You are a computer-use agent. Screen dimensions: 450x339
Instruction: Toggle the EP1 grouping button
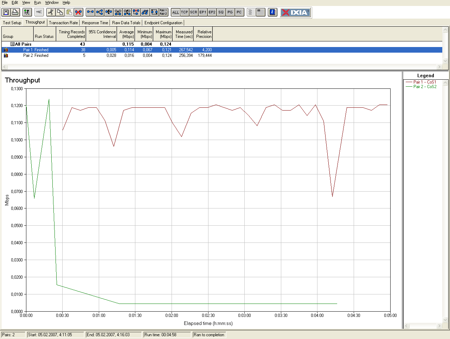[x=203, y=12]
